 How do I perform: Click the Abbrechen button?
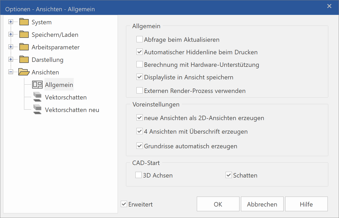pos(262,204)
